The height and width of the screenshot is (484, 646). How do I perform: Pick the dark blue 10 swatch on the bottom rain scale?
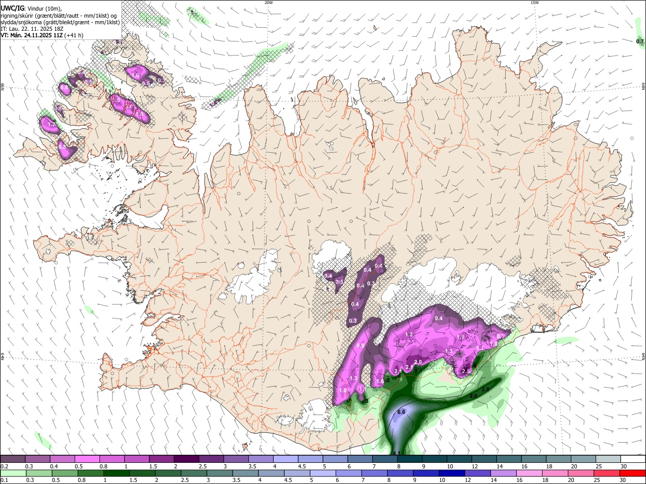[x=451, y=473]
